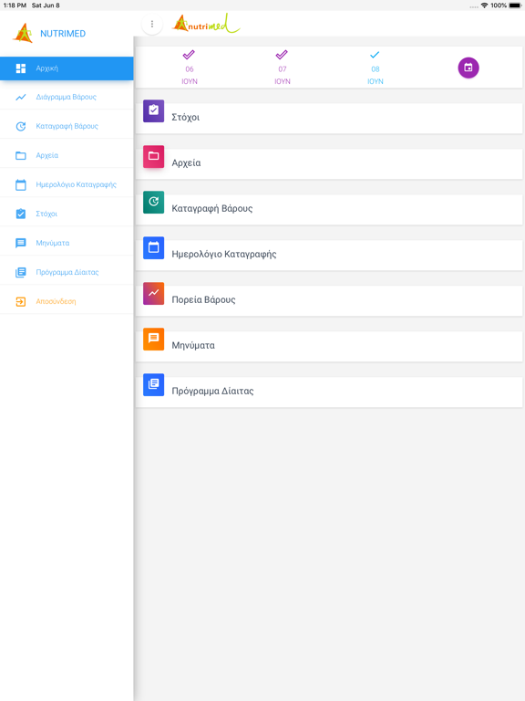Click sidebar Καταγραφή Βάρους clock icon
The width and height of the screenshot is (525, 701).
(x=21, y=126)
